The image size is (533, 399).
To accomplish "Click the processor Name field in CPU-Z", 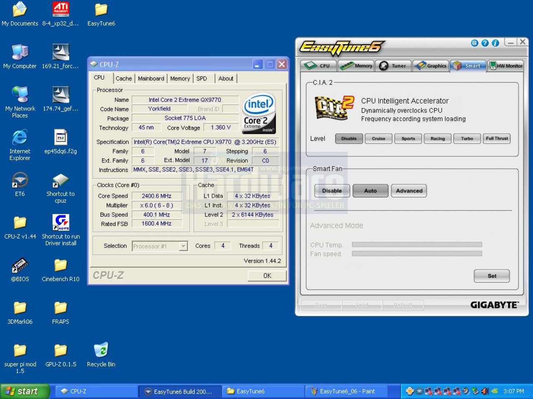I will coord(185,100).
